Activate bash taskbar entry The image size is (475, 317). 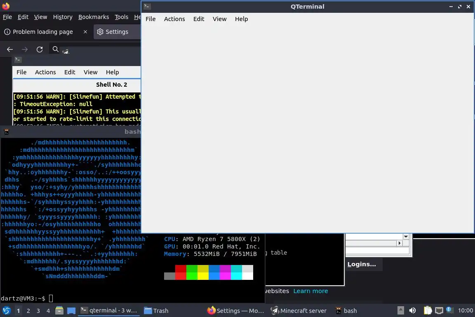click(x=346, y=311)
